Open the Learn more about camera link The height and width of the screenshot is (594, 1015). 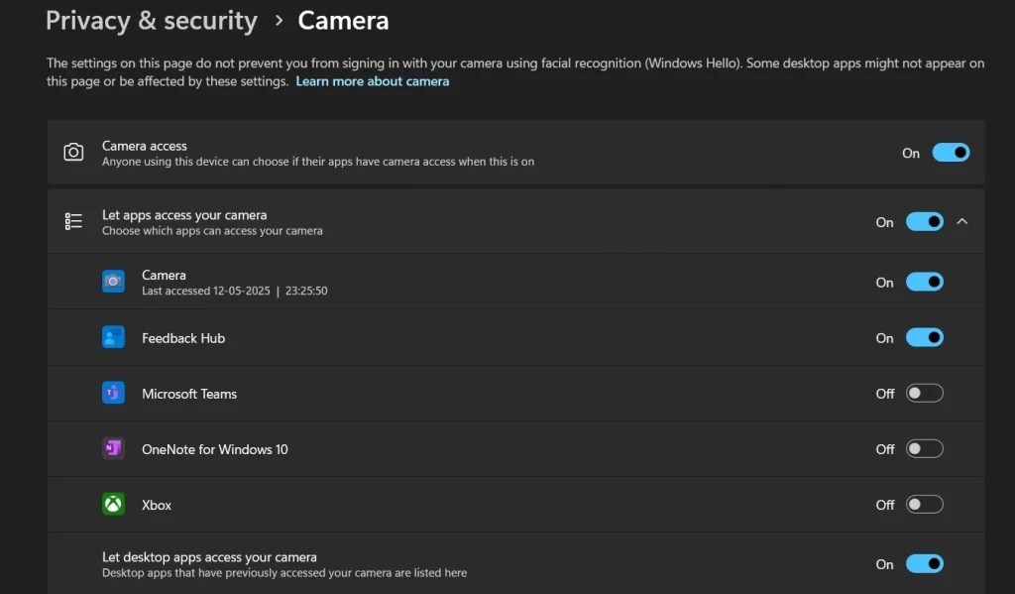point(372,81)
